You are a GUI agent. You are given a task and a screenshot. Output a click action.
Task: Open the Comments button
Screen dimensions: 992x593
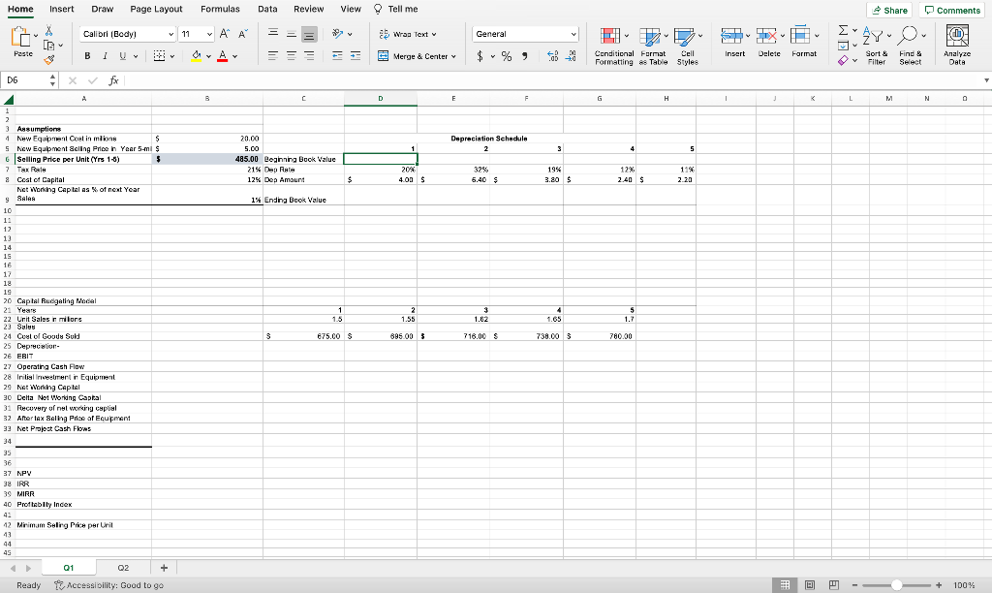(x=953, y=10)
